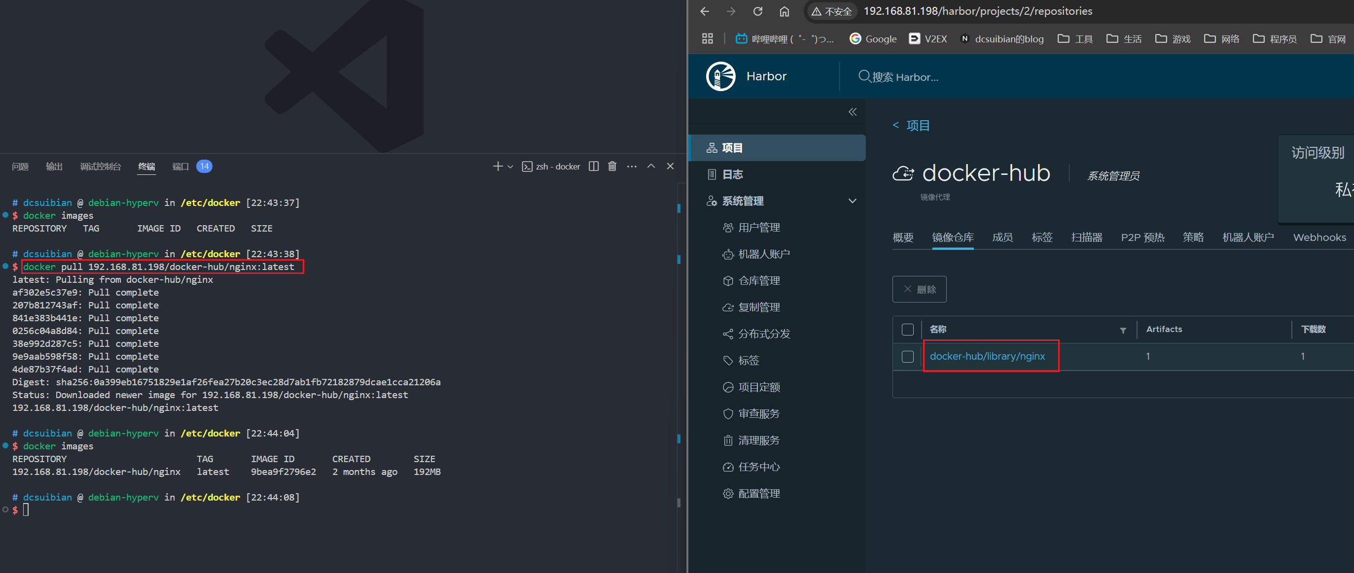Click the Artifacts column header
This screenshot has width=1354, height=573.
(x=1164, y=329)
